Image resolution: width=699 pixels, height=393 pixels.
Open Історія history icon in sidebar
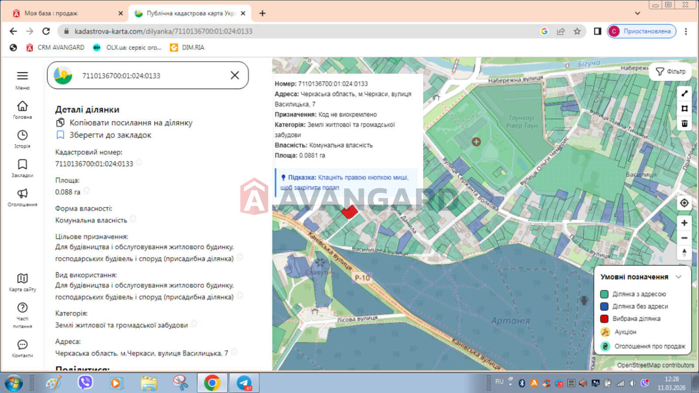[22, 136]
